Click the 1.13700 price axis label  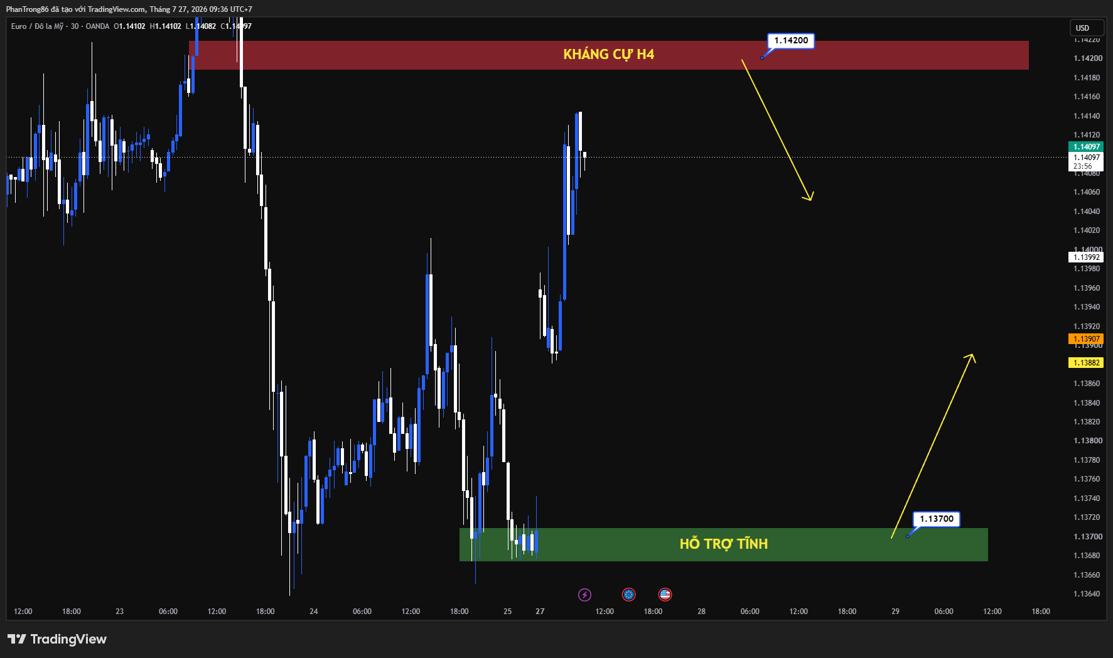coord(1087,537)
